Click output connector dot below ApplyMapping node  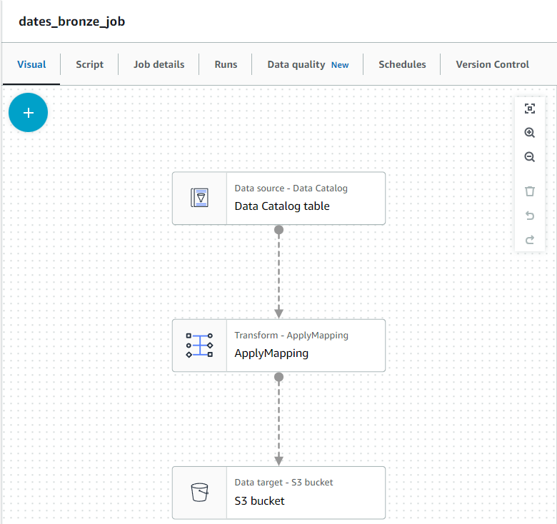(278, 376)
